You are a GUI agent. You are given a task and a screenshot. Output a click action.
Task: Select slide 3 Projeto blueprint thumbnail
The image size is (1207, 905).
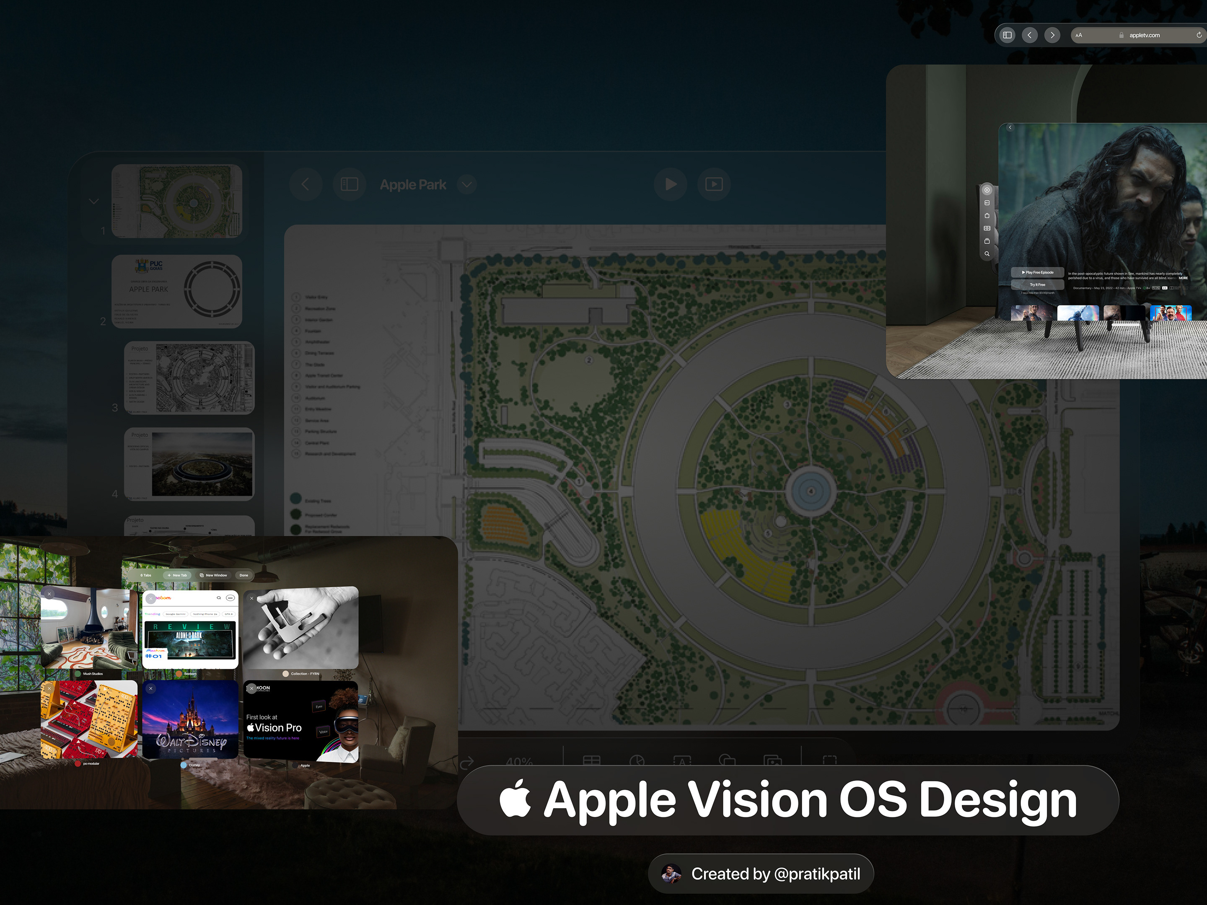pos(189,378)
